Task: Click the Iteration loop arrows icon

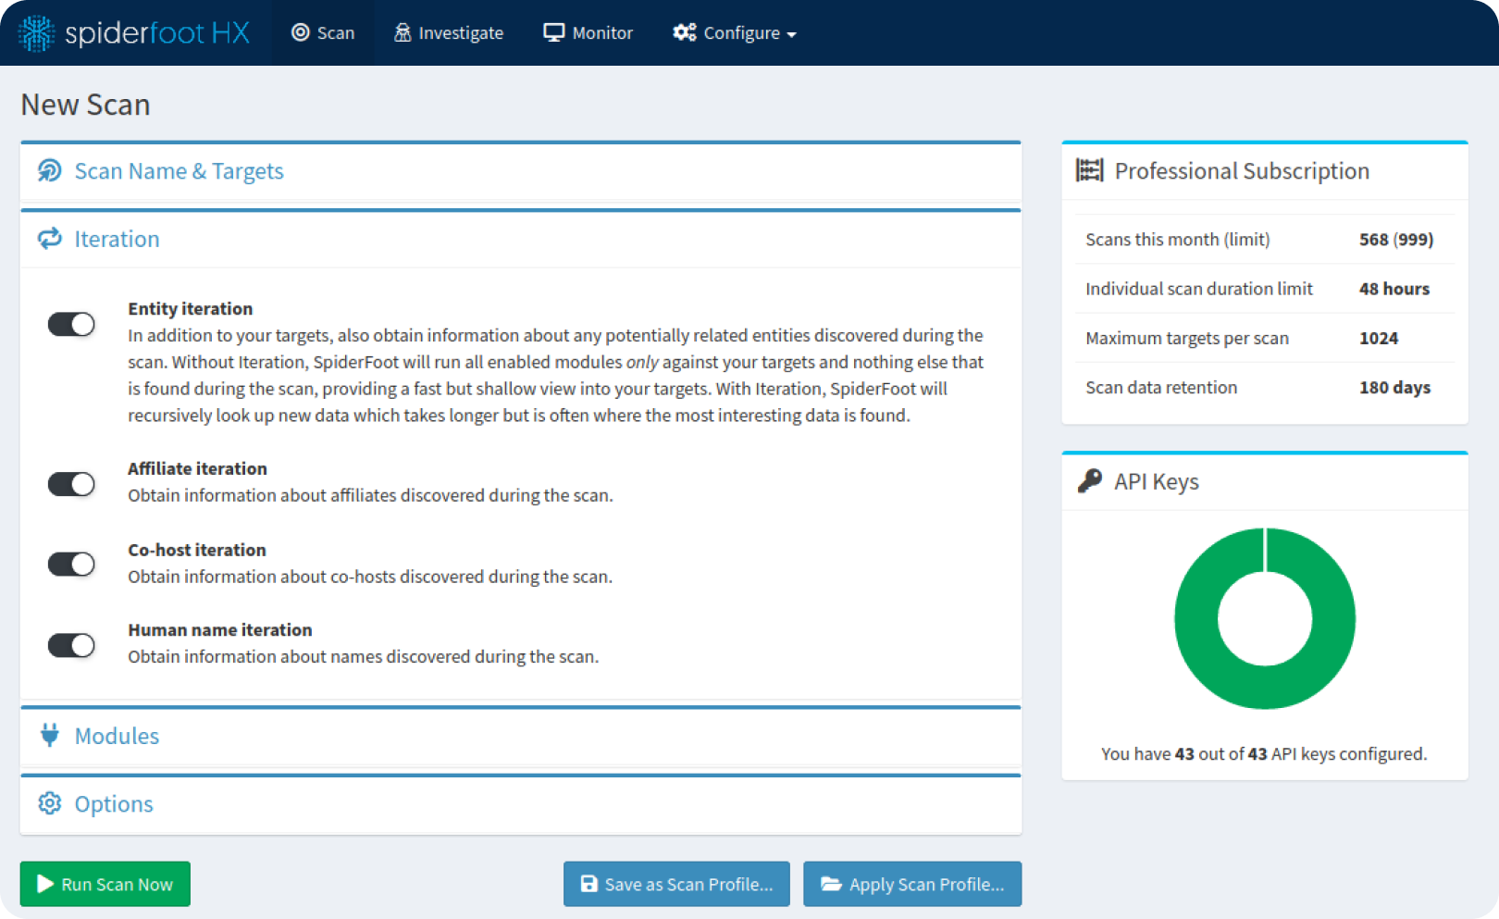Action: [50, 239]
